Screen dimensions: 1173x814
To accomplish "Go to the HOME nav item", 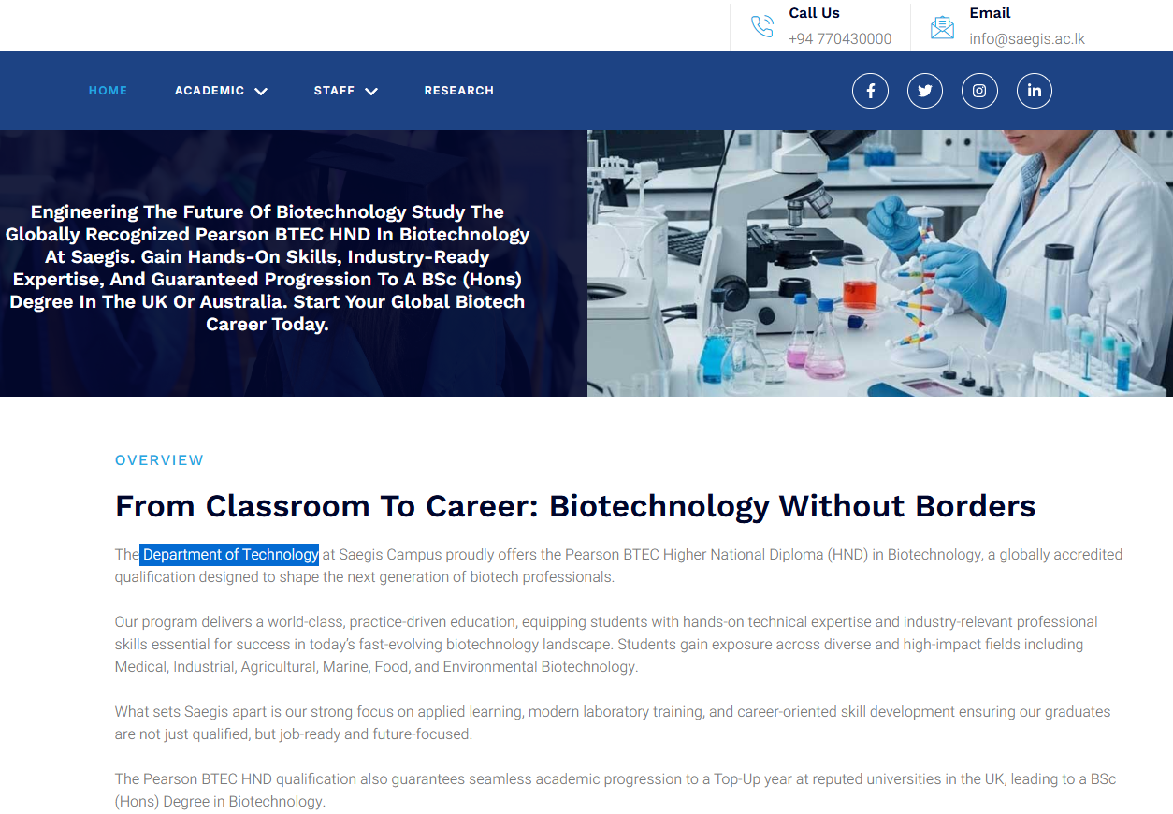I will tap(108, 91).
